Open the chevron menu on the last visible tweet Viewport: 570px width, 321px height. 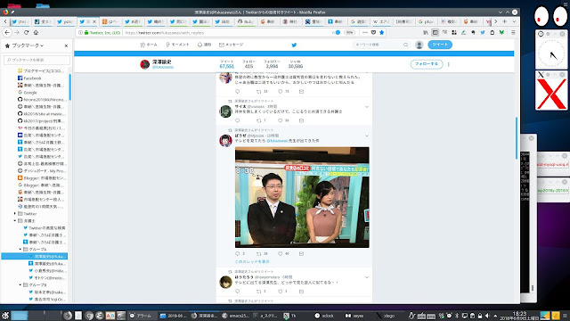click(x=367, y=277)
